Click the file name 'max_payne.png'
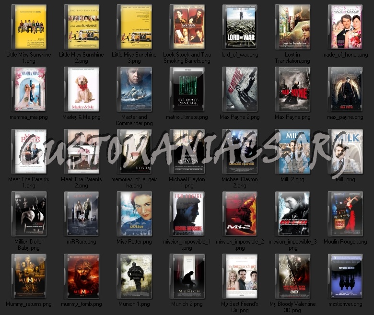374x315 pixels. pos(345,117)
